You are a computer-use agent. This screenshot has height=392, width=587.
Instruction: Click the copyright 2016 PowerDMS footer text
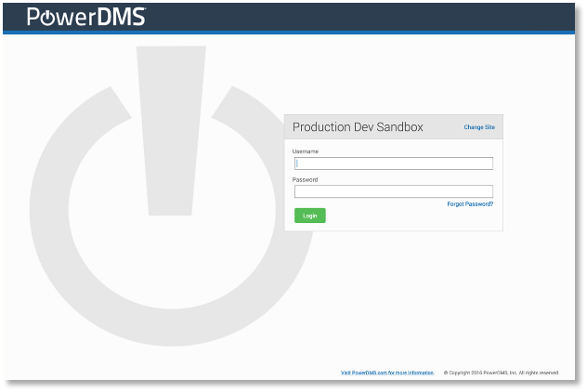[x=501, y=372]
